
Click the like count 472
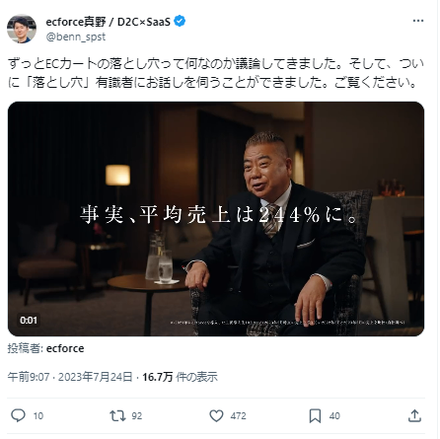tap(238, 416)
